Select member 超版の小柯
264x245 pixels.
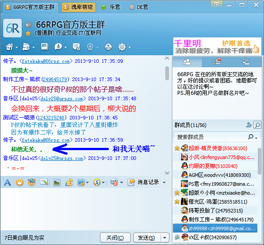tap(215, 193)
